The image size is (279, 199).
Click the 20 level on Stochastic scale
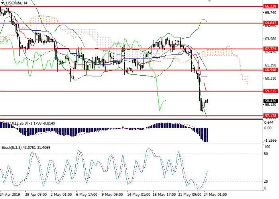coord(267,181)
